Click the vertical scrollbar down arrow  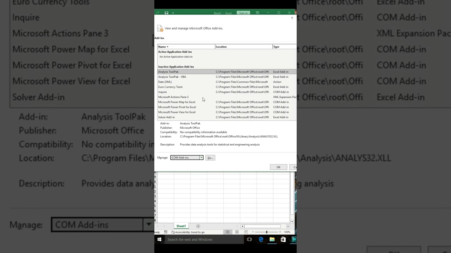click(292, 222)
